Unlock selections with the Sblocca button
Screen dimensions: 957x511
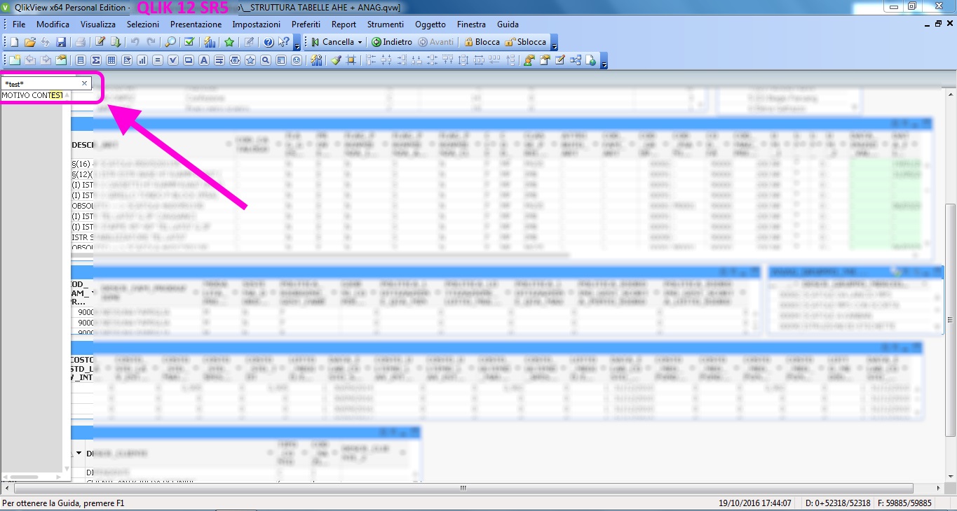(x=525, y=42)
